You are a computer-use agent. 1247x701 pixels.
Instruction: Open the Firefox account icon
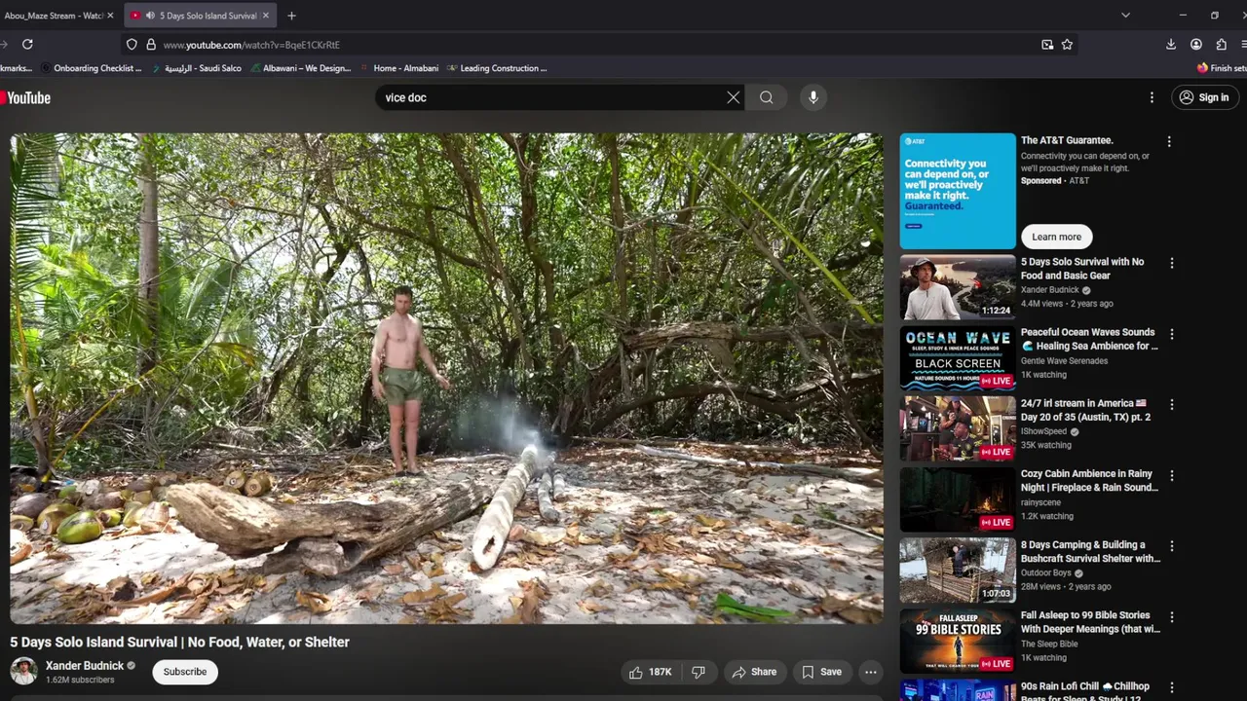coord(1196,45)
